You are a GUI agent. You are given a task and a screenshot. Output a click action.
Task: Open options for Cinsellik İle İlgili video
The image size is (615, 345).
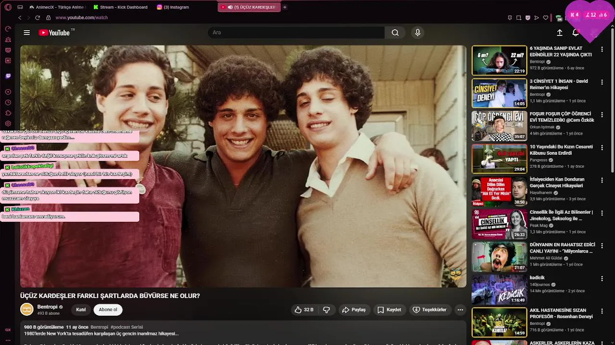602,213
